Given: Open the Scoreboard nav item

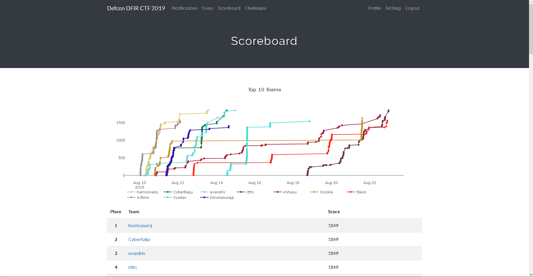Looking at the screenshot, I should point(229,8).
